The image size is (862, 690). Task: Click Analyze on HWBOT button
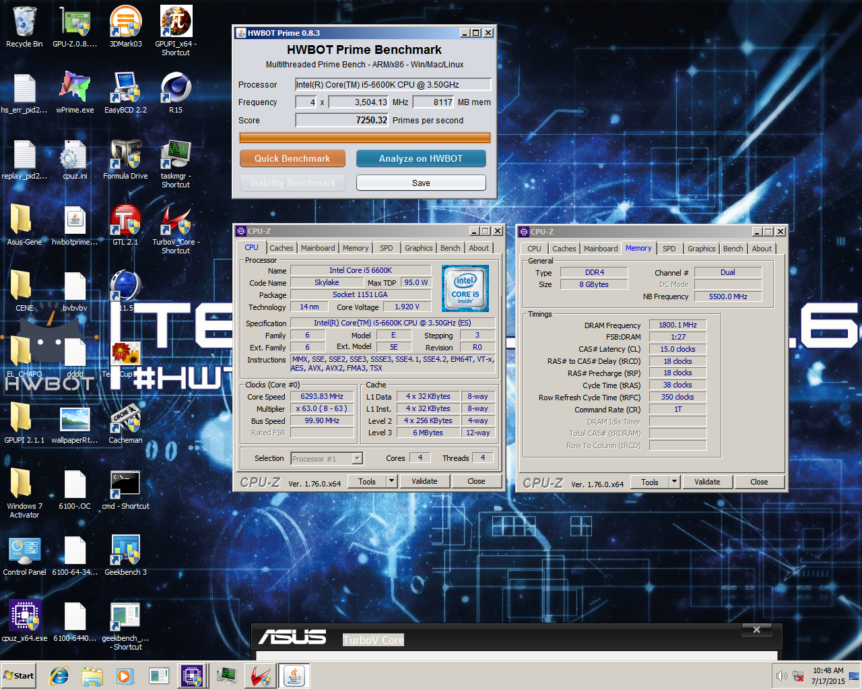[421, 158]
